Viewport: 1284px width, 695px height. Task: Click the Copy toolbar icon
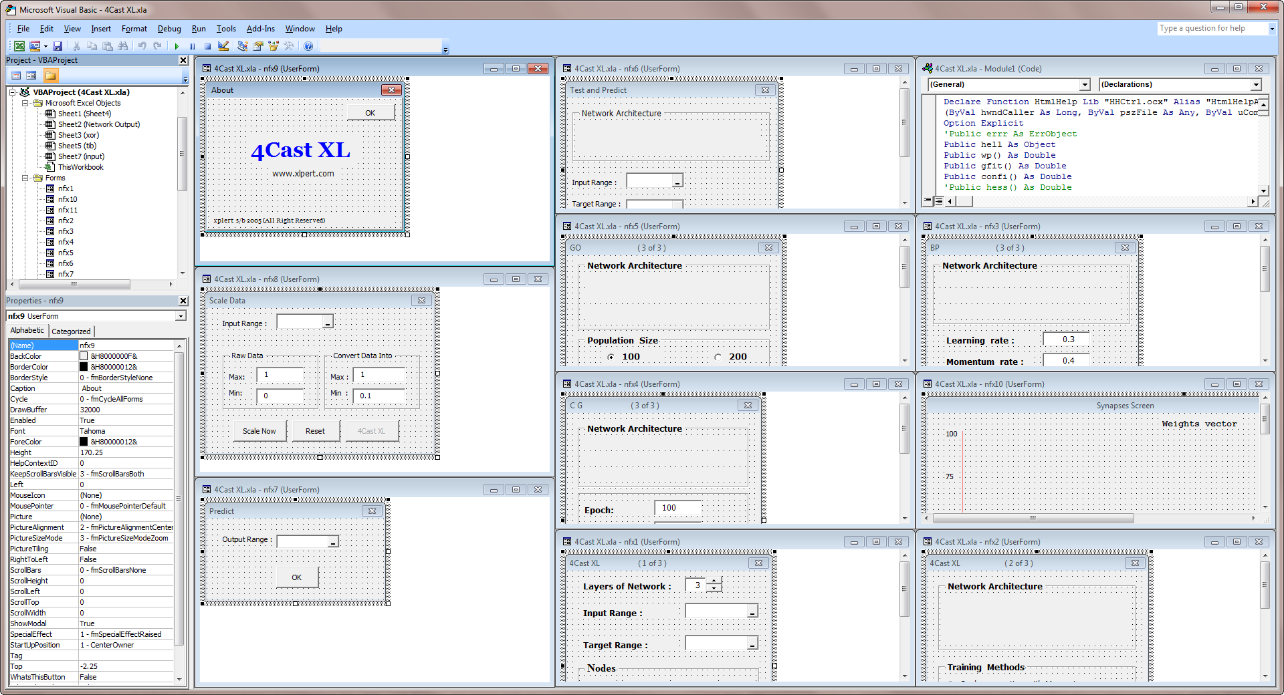point(92,46)
